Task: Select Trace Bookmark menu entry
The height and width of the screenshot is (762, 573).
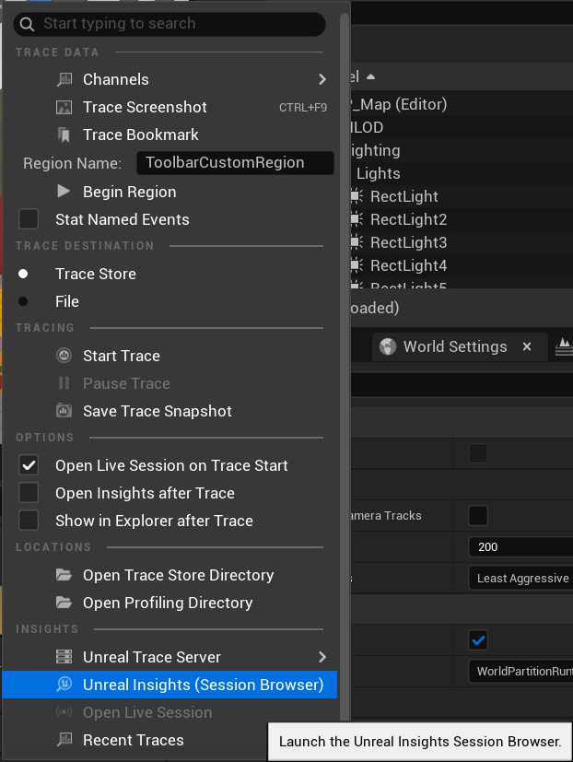Action: click(170, 135)
